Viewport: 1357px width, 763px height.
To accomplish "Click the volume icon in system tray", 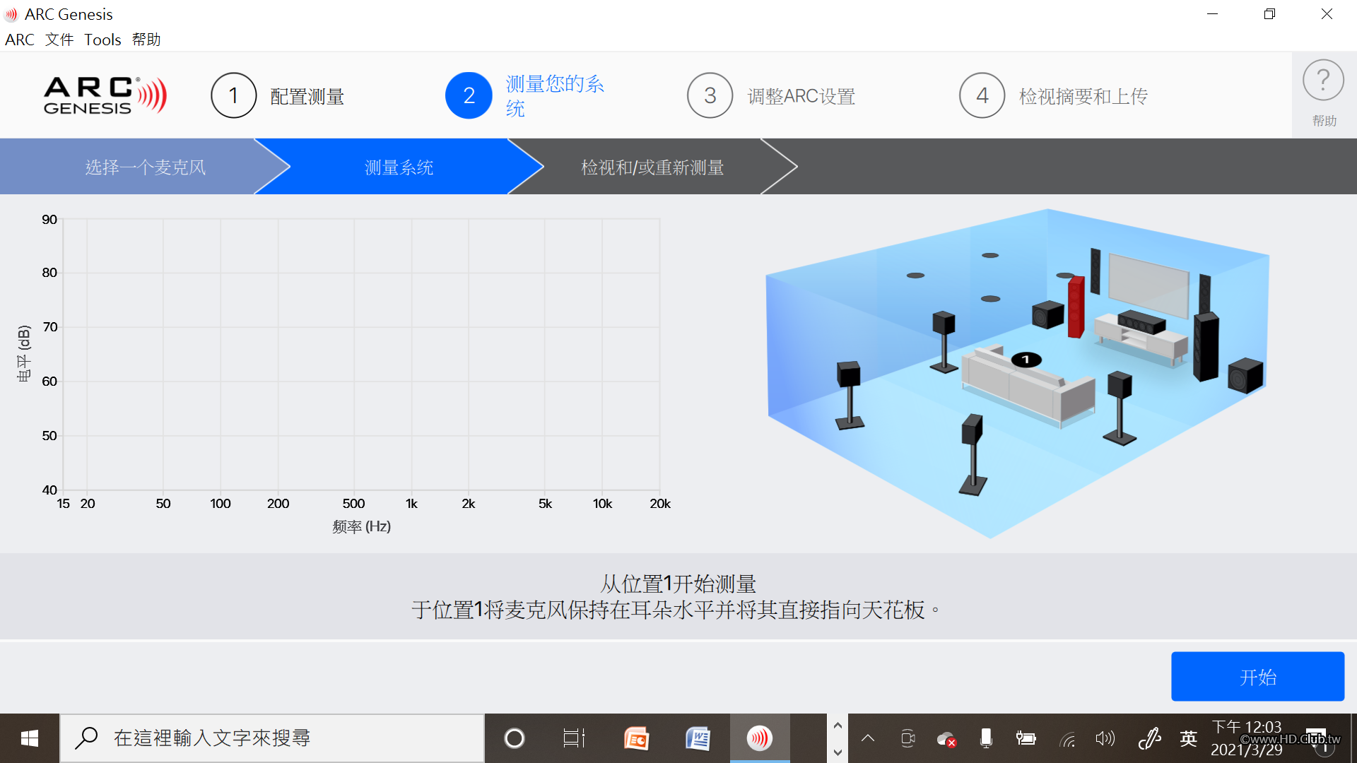I will pyautogui.click(x=1105, y=738).
